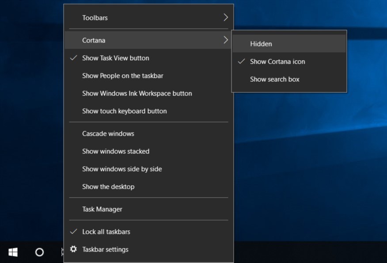Uncheck Show Task View button
Image resolution: width=387 pixels, height=263 pixels.
pyautogui.click(x=115, y=58)
